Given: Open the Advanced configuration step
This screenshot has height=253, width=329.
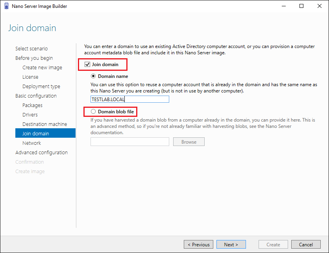Looking at the screenshot, I should (42, 152).
